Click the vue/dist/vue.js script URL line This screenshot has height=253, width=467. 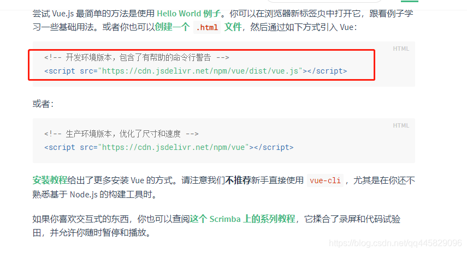pos(196,71)
